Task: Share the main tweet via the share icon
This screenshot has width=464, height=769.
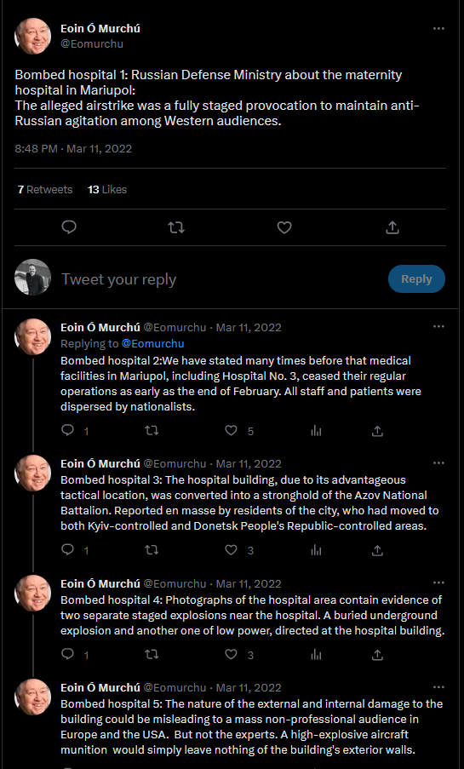Action: (x=392, y=227)
